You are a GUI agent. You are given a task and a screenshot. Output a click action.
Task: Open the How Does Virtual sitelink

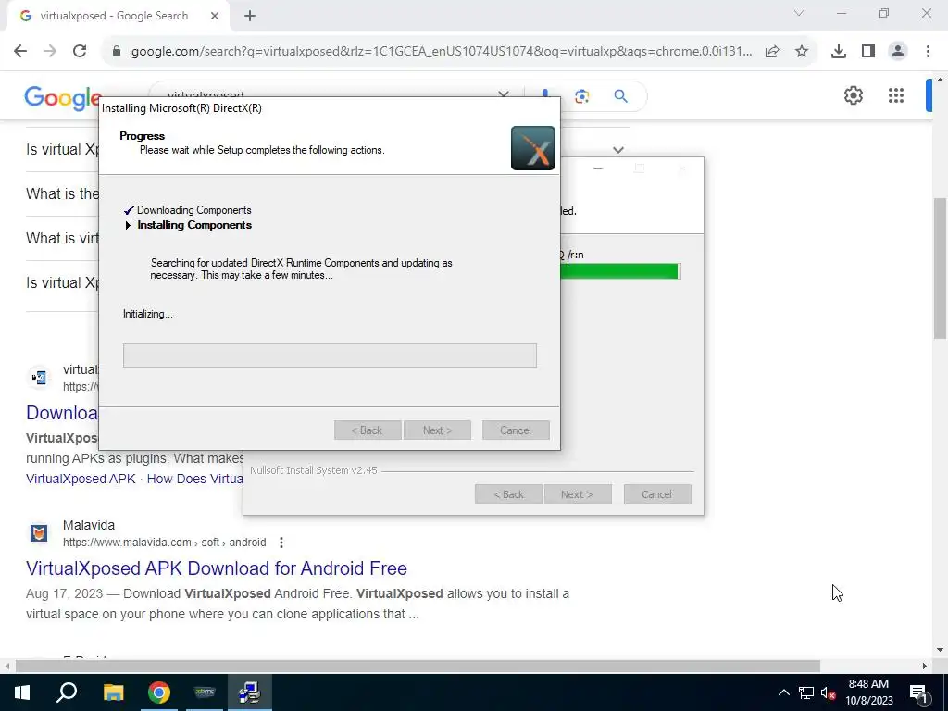click(194, 479)
